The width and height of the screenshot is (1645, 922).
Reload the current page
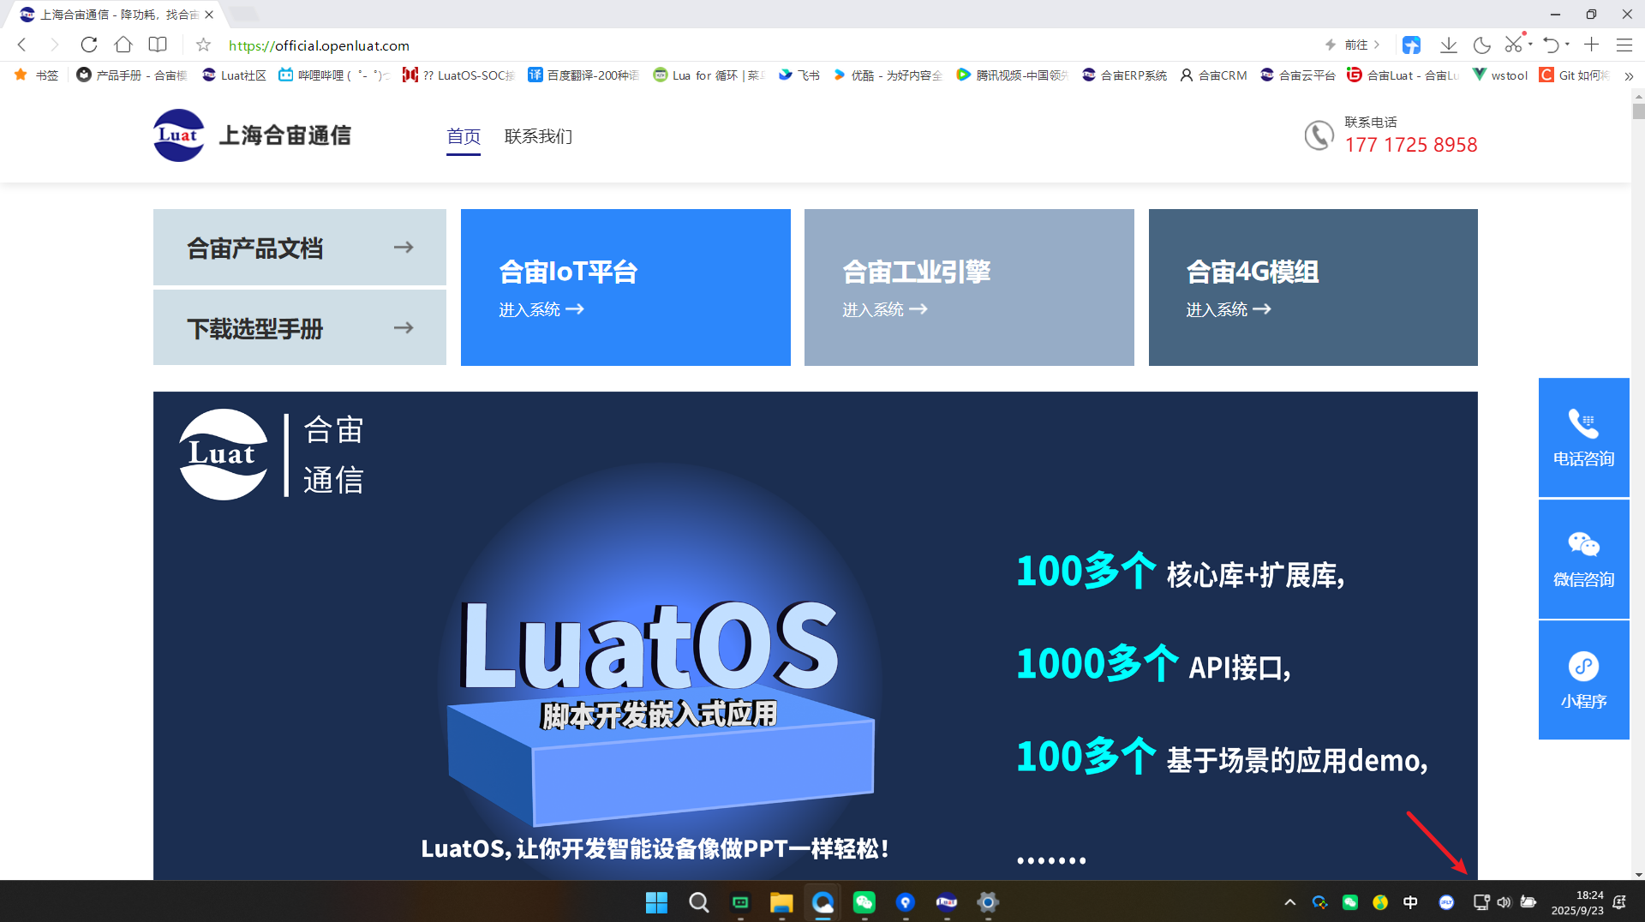[89, 45]
